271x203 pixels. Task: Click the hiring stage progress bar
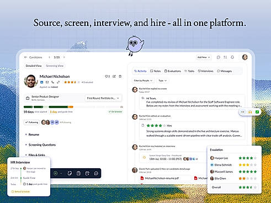pyautogui.click(x=73, y=107)
